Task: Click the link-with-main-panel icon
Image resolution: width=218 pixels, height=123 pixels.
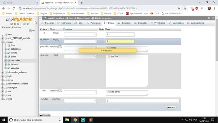Action: coord(33,30)
